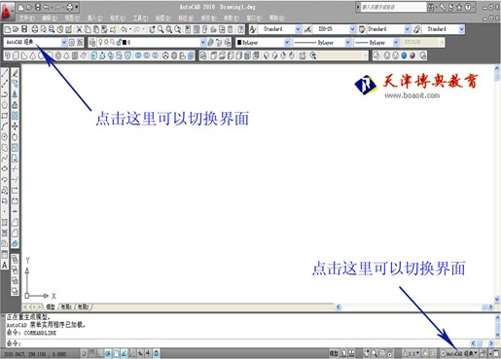Click the 模型 button in the status bar
The image size is (501, 359).
pos(334,353)
